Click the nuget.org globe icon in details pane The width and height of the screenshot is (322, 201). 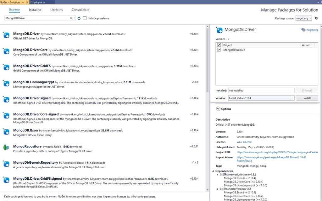[x=303, y=29]
